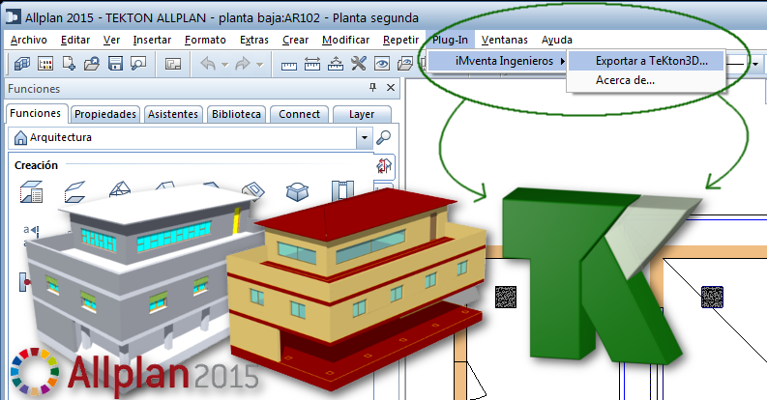The image size is (767, 400).
Task: Click the folder with eye icon
Action: 405,64
